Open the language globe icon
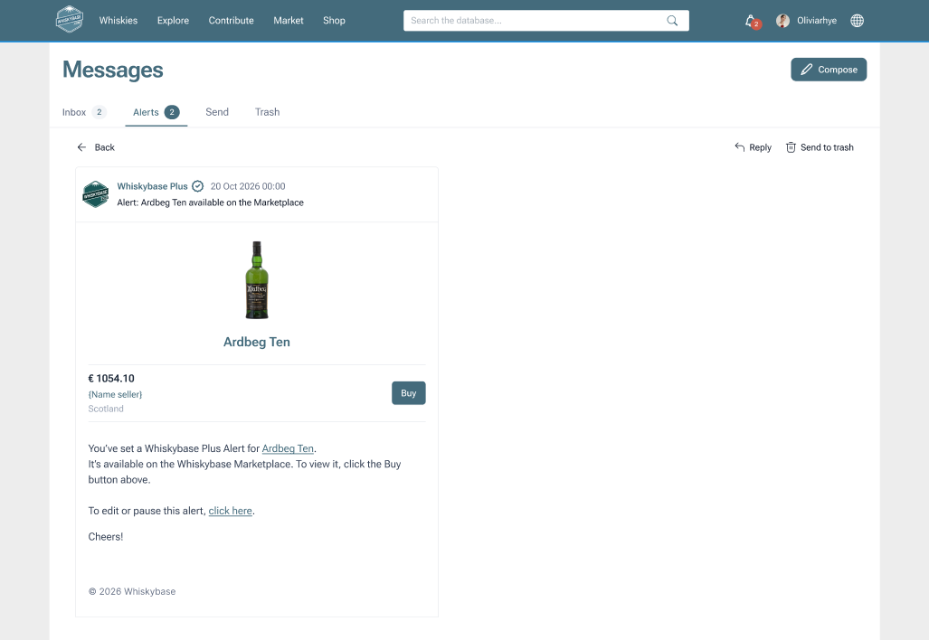The image size is (929, 640). click(857, 21)
